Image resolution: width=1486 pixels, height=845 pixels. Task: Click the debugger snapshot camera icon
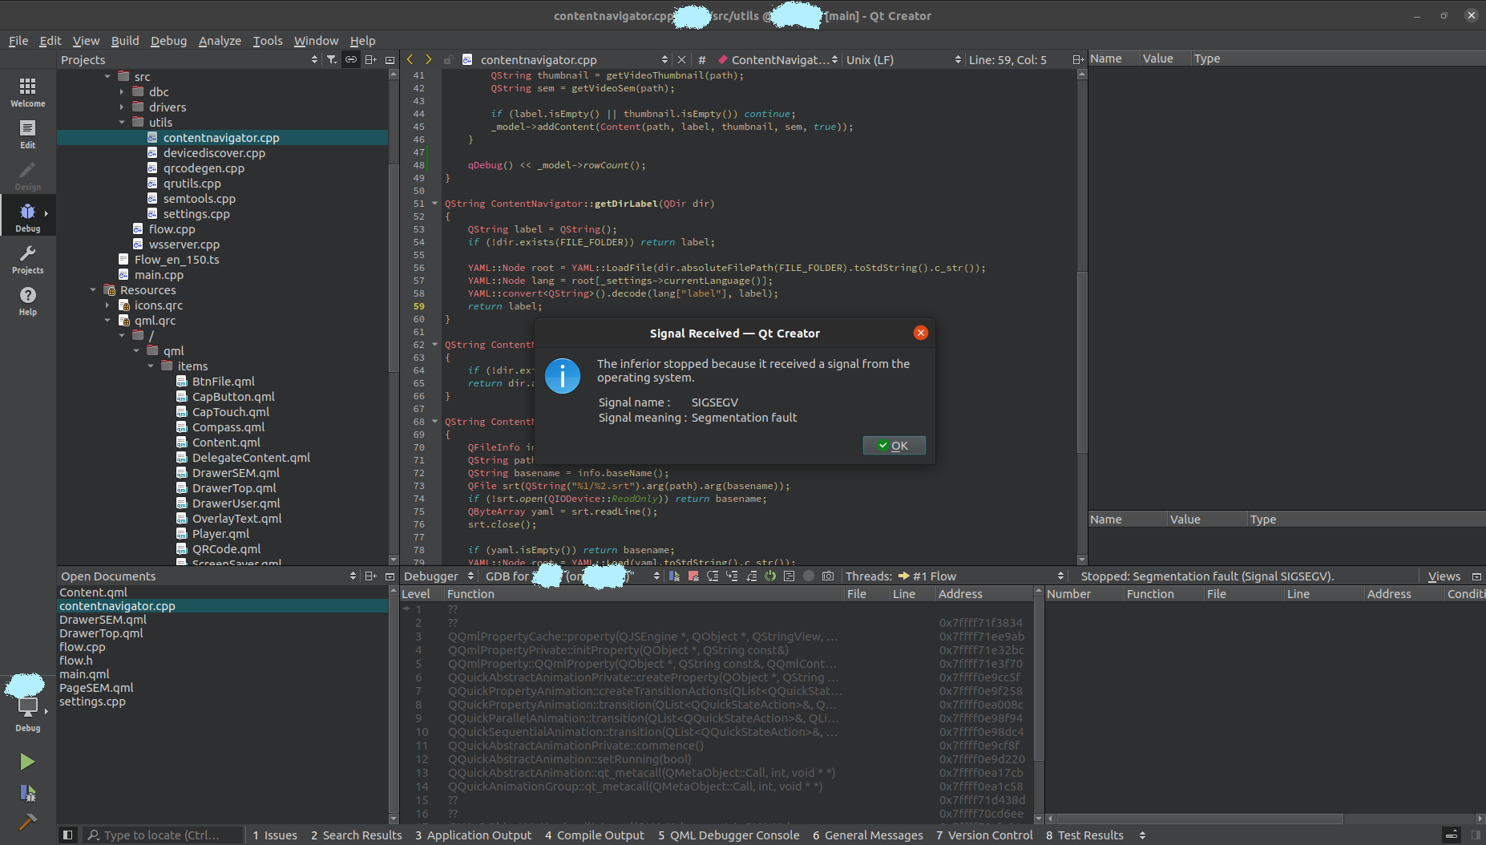pyautogui.click(x=828, y=576)
